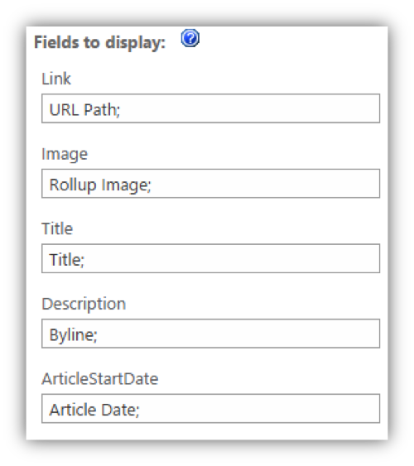The height and width of the screenshot is (466, 414).
Task: Click the word Rollup in Image field
Action: [x=73, y=185]
